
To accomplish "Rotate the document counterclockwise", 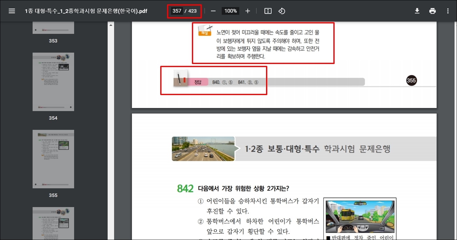I will pyautogui.click(x=282, y=11).
